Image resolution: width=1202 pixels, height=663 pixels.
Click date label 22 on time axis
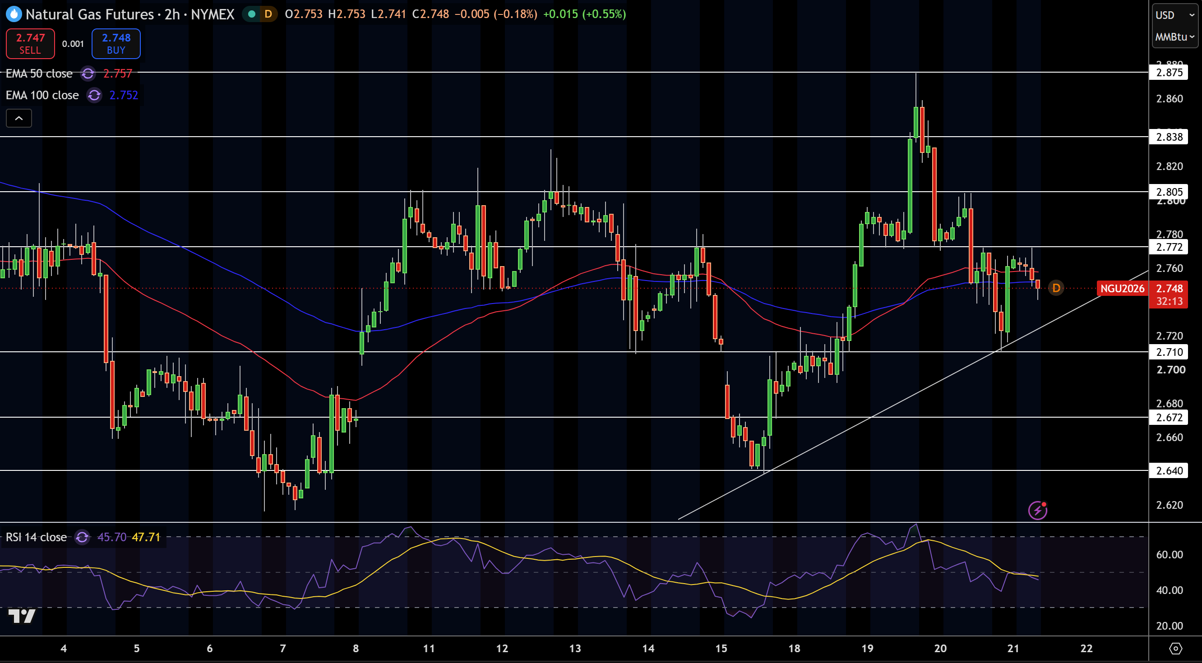1087,648
